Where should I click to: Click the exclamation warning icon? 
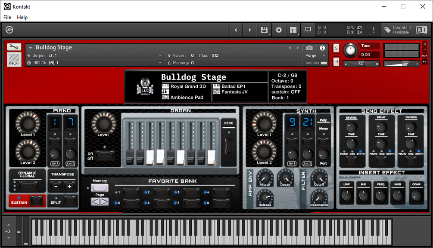[374, 30]
